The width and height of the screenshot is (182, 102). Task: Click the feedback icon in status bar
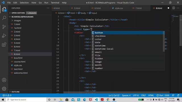pos(173,95)
